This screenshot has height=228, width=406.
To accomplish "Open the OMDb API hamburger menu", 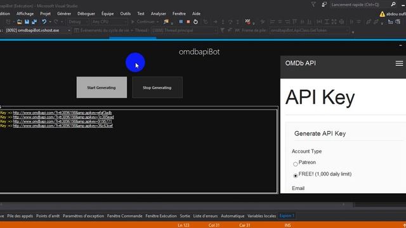I will click(399, 63).
